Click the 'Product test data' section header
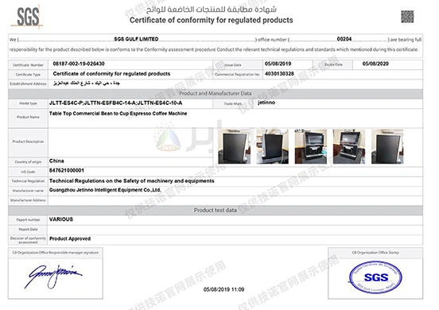The width and height of the screenshot is (439, 310). tap(216, 210)
